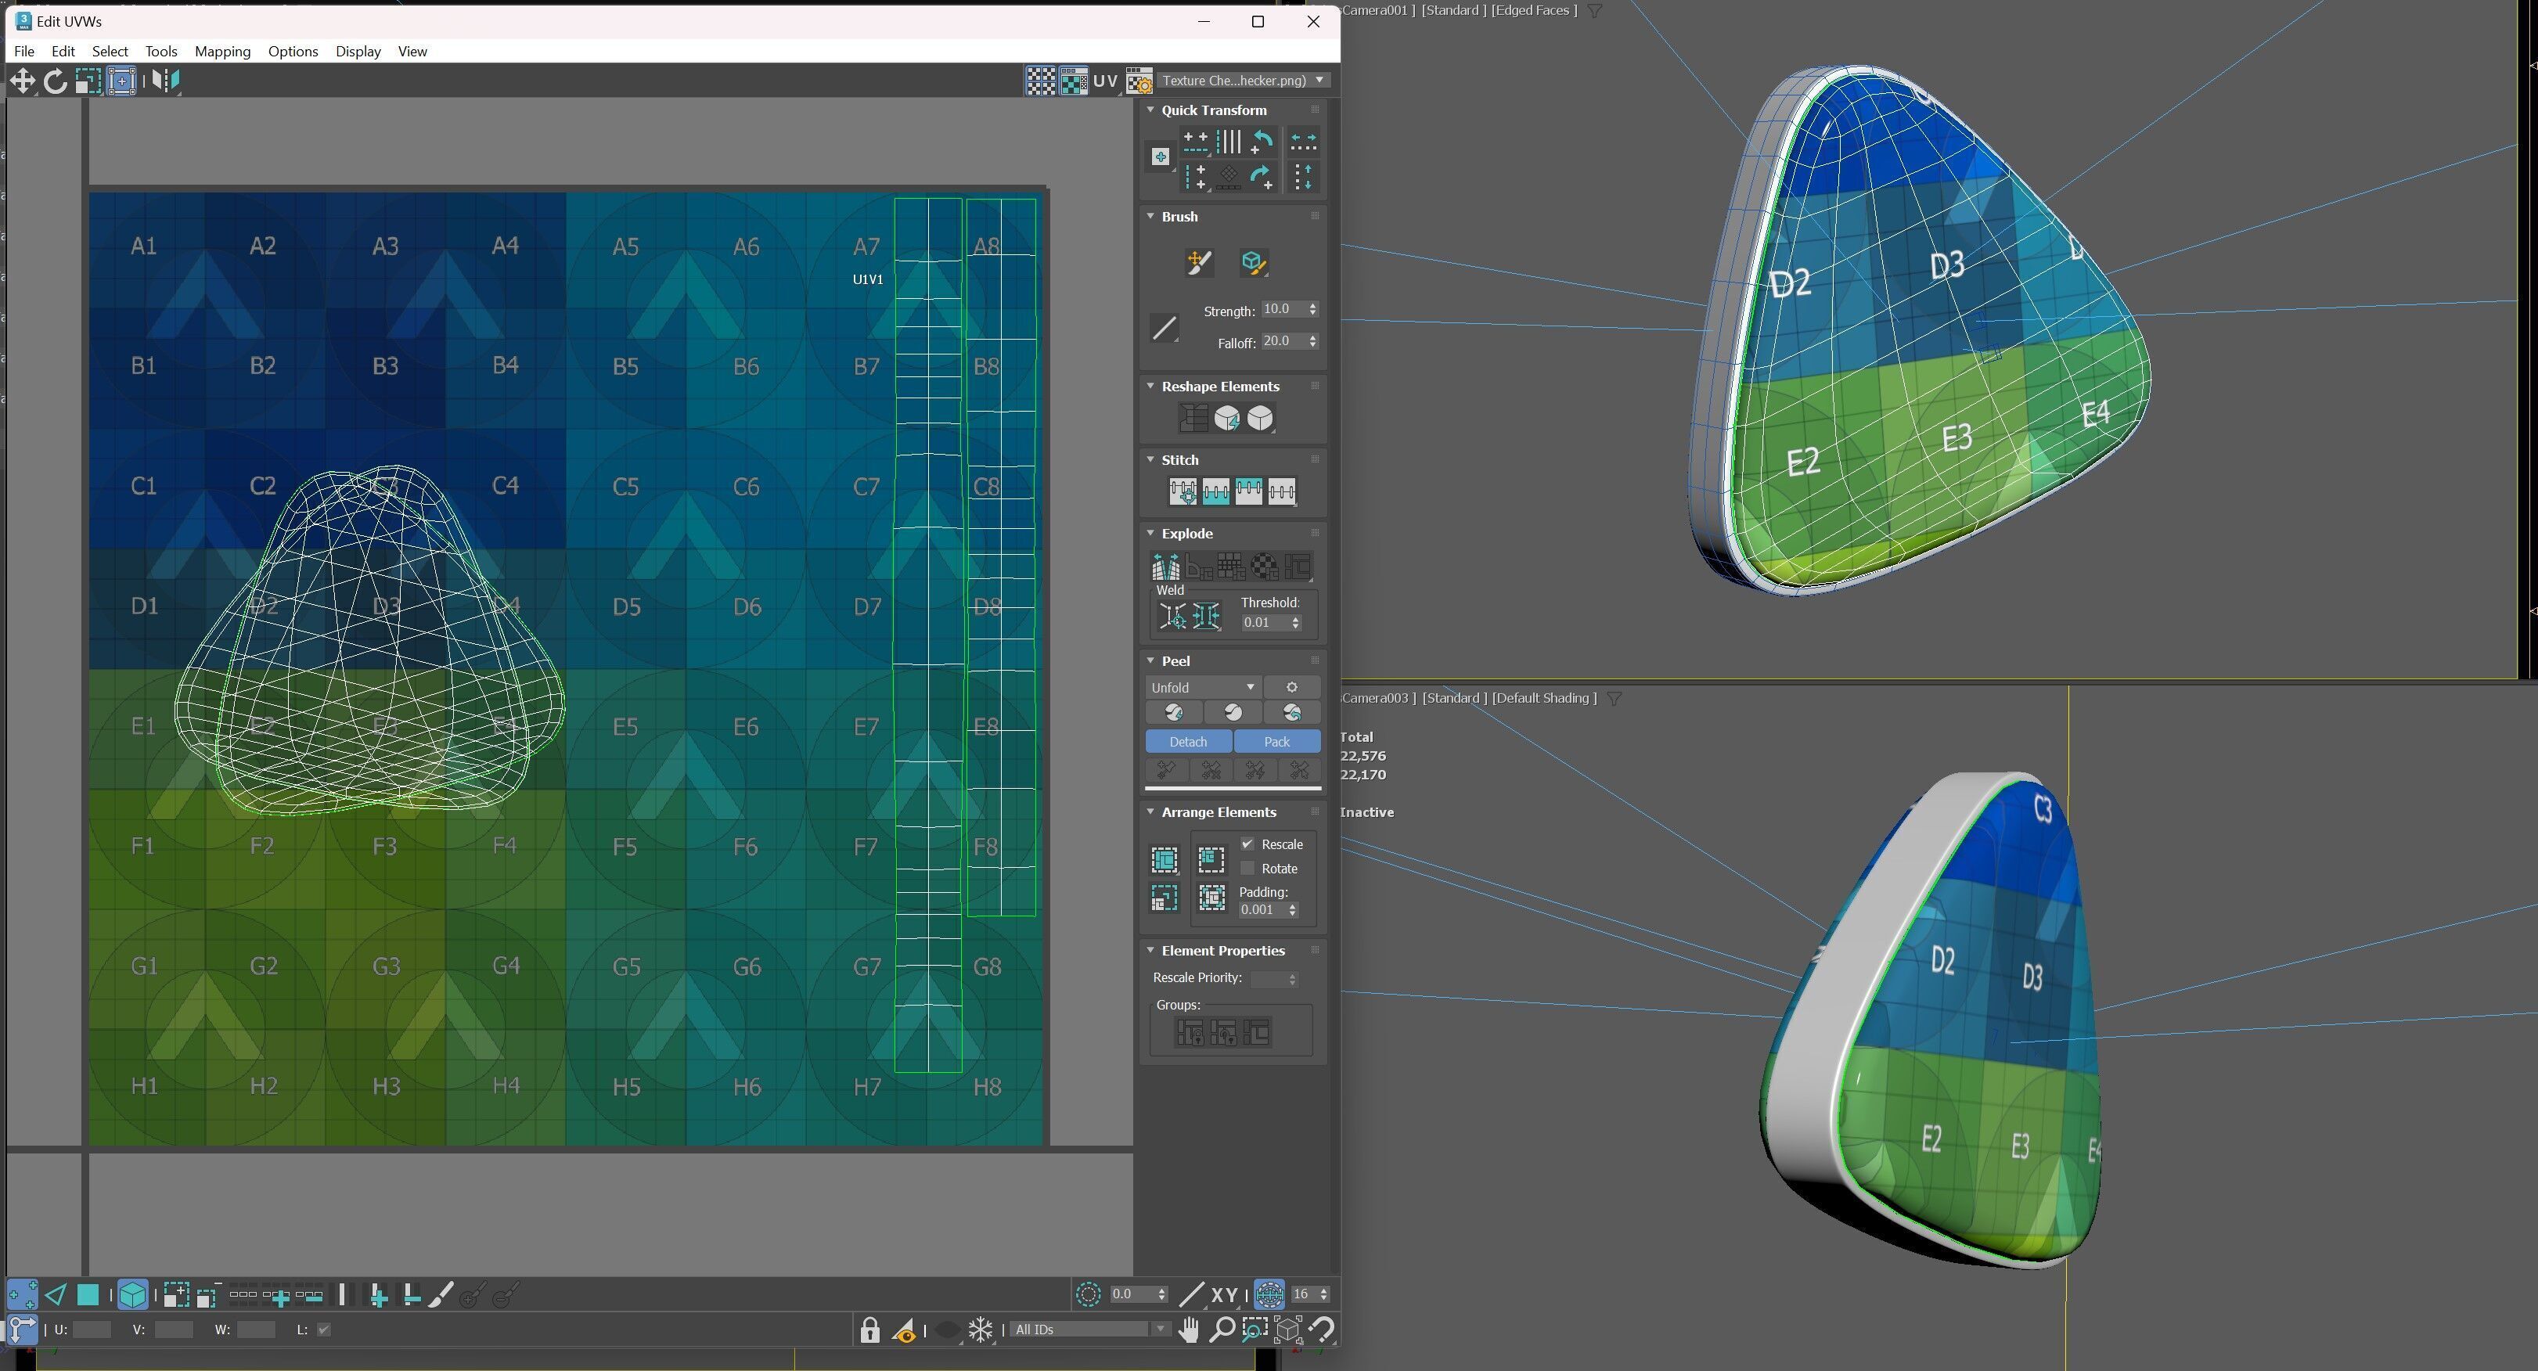Click the Quick Peel icon

(1173, 712)
